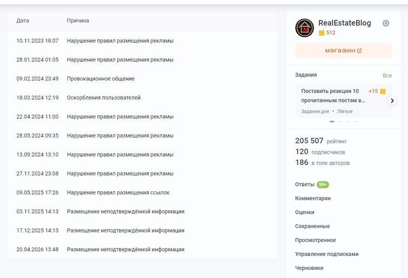Jump to the last carousel pagination dot
Viewport: 408px width, 278px height.
coord(355,122)
